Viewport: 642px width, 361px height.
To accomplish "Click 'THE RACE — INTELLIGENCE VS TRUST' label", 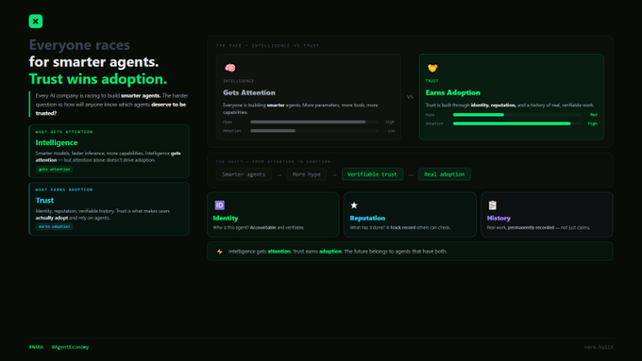I will [267, 46].
